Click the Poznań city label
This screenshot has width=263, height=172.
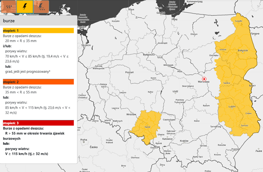tap(130, 72)
